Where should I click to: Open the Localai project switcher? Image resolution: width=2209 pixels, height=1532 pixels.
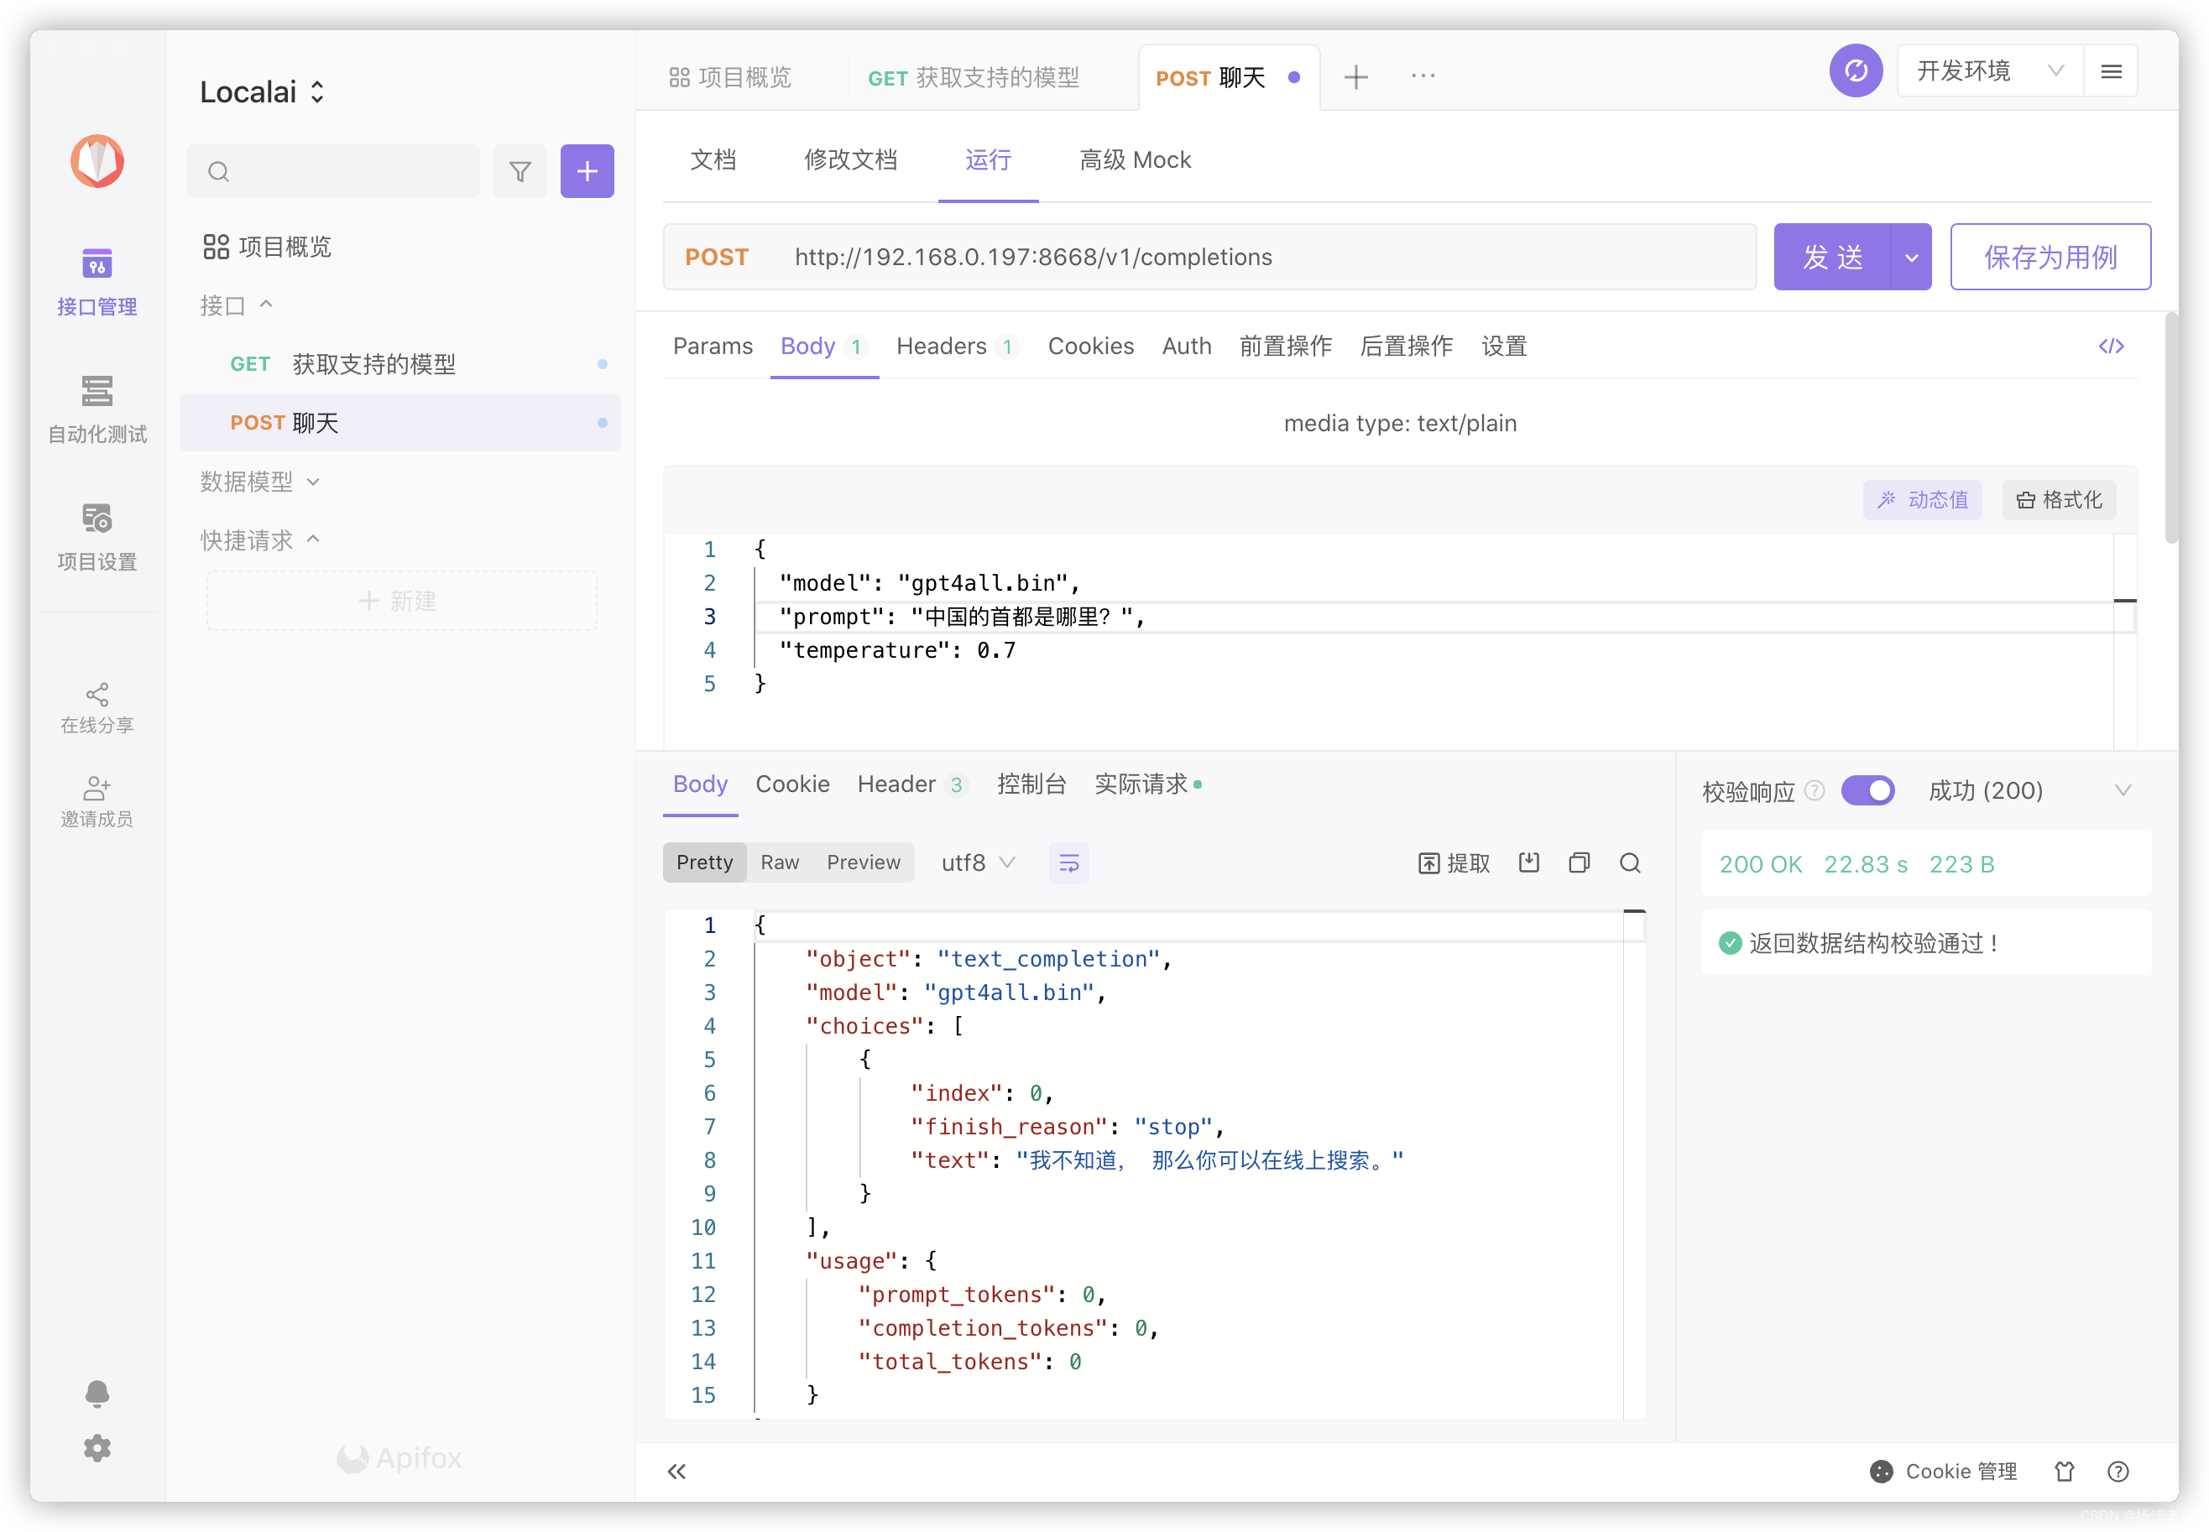point(262,92)
